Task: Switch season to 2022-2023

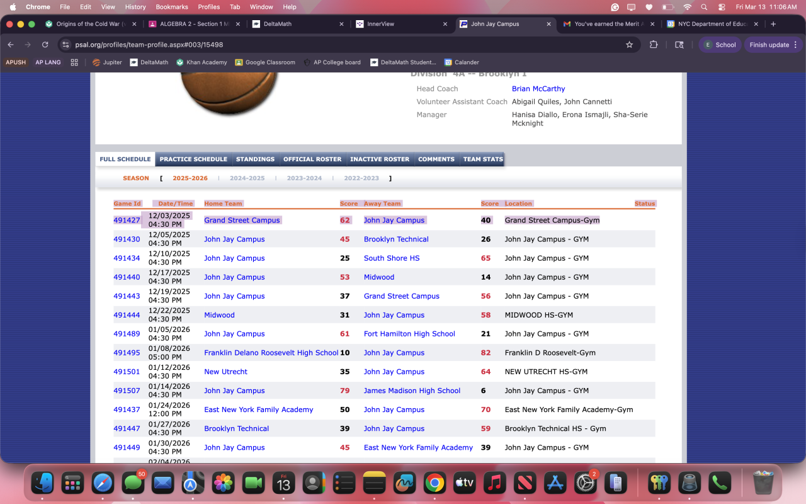Action: coord(361,178)
